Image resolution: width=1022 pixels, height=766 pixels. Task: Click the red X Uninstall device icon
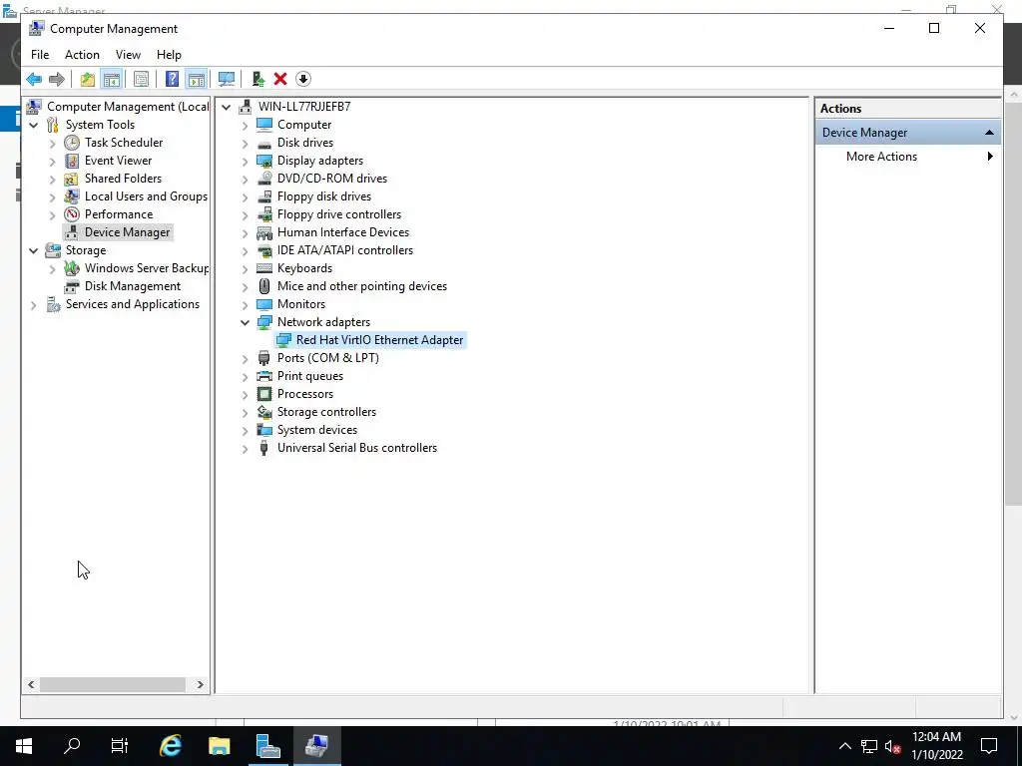(280, 80)
